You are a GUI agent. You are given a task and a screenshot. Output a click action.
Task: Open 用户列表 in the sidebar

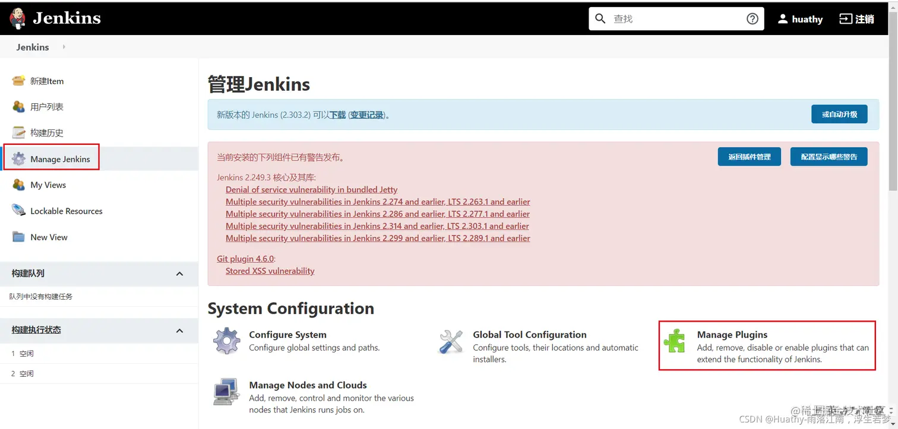(x=47, y=107)
